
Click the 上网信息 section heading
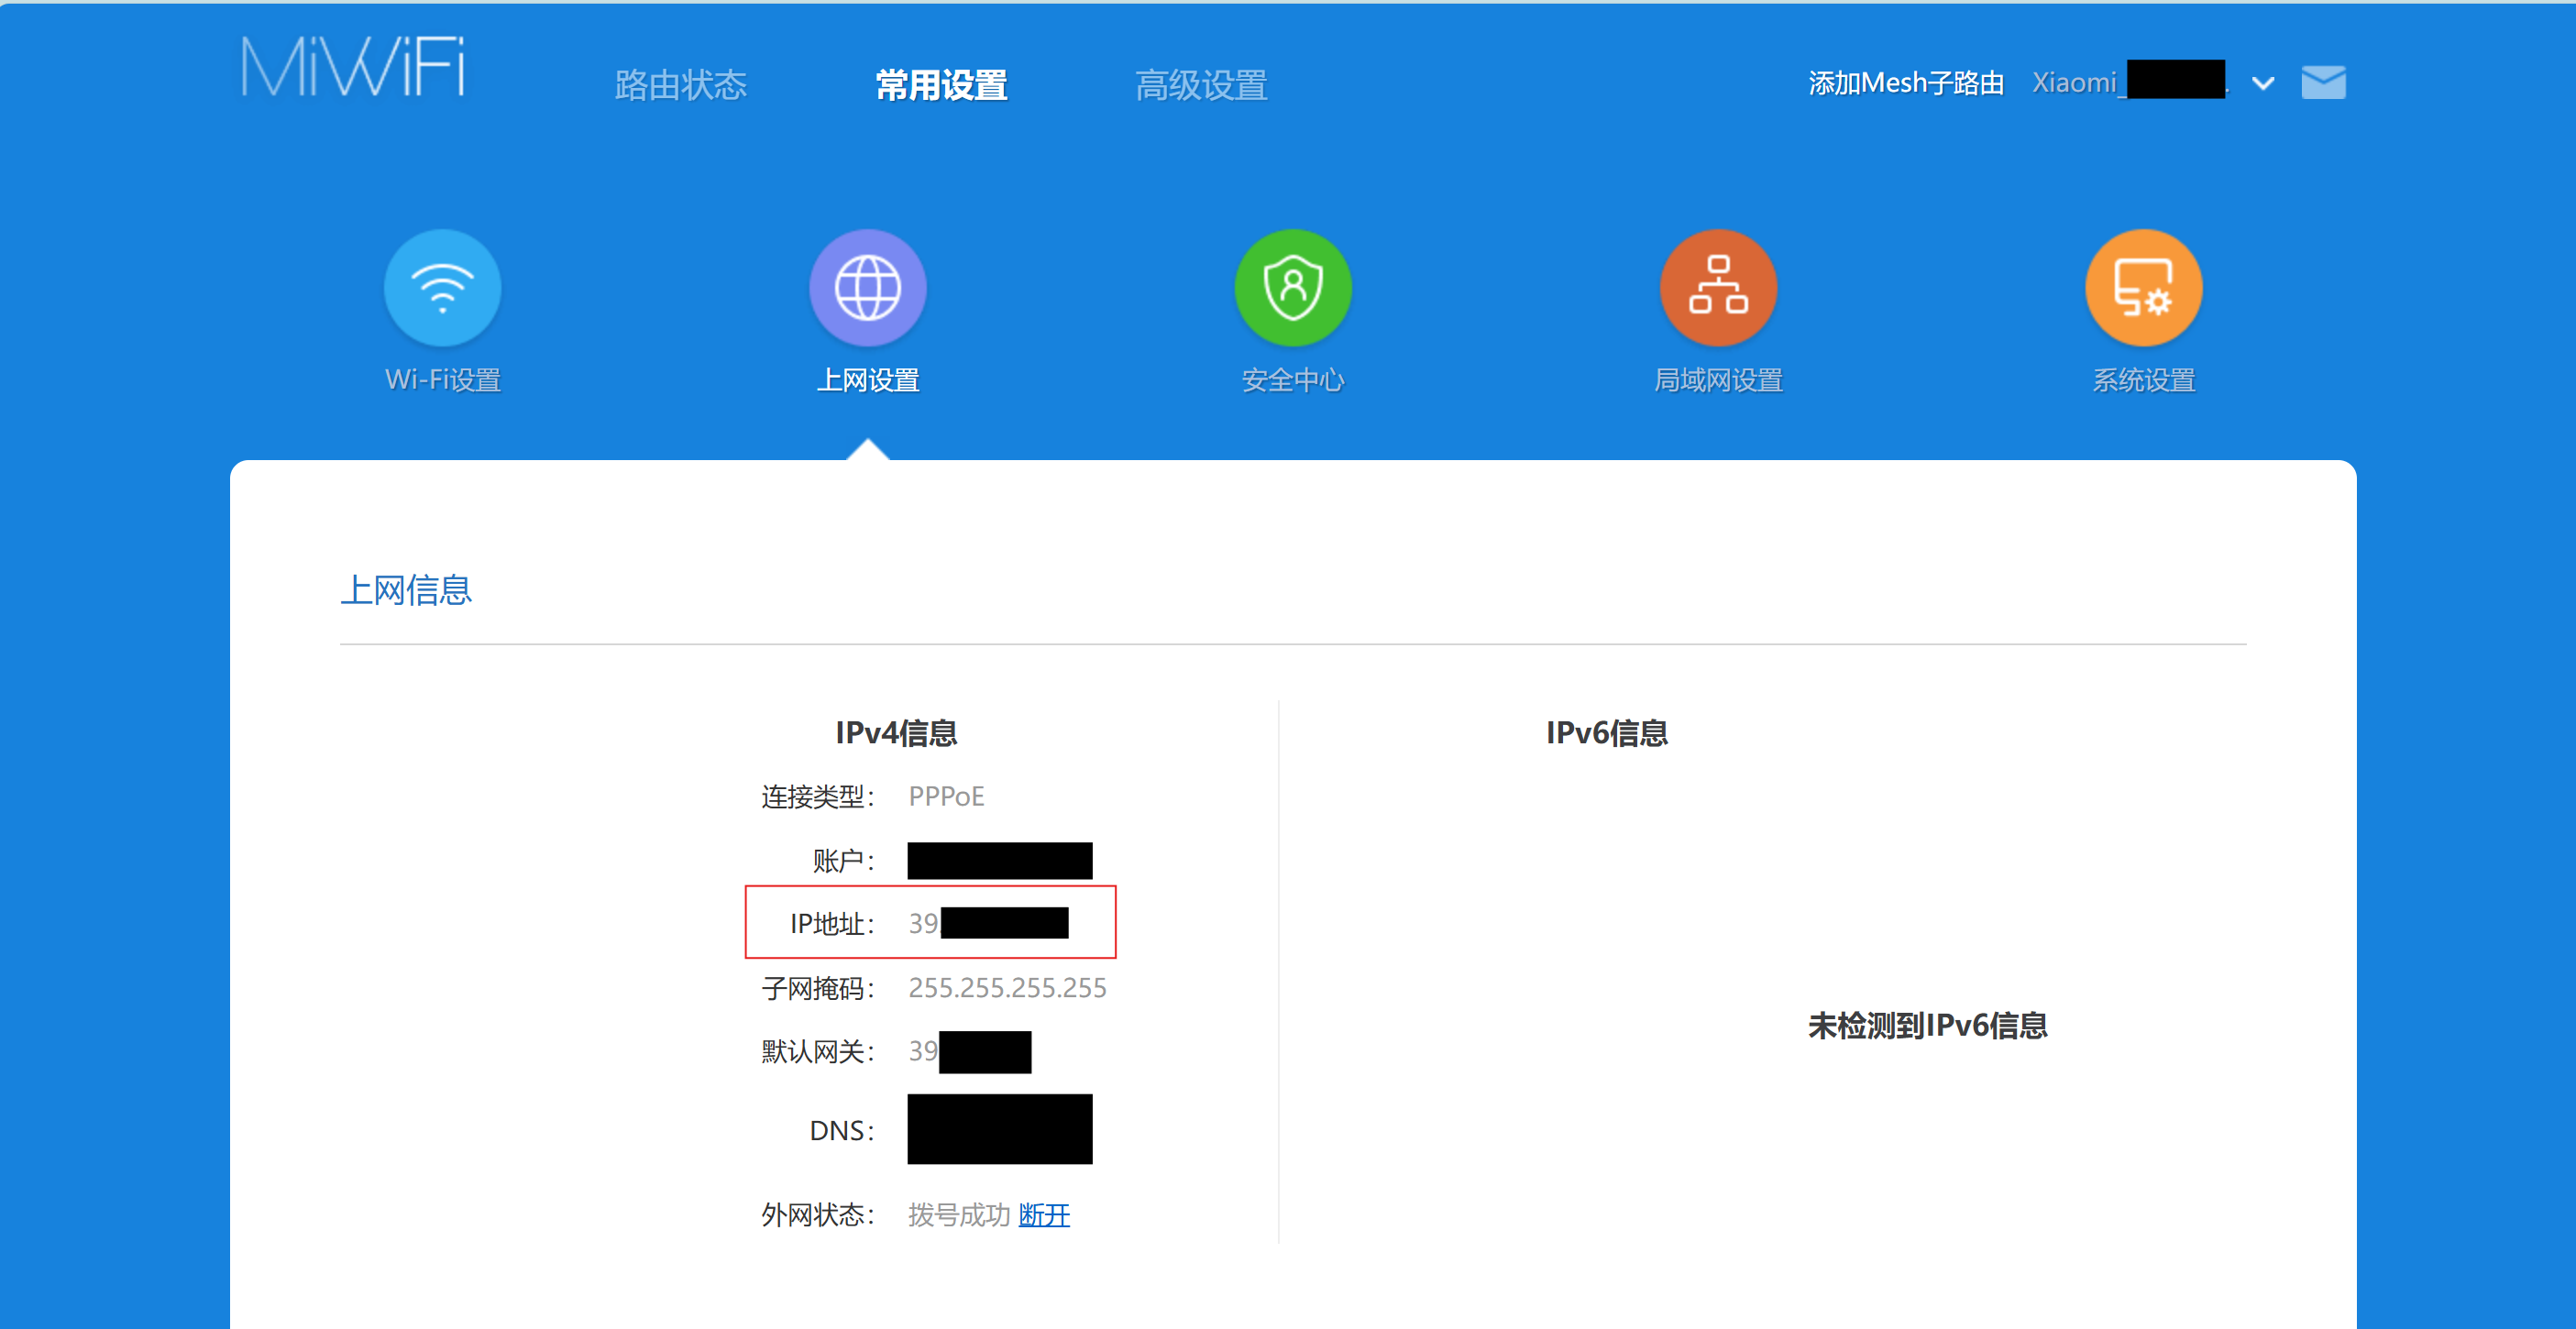[x=405, y=590]
